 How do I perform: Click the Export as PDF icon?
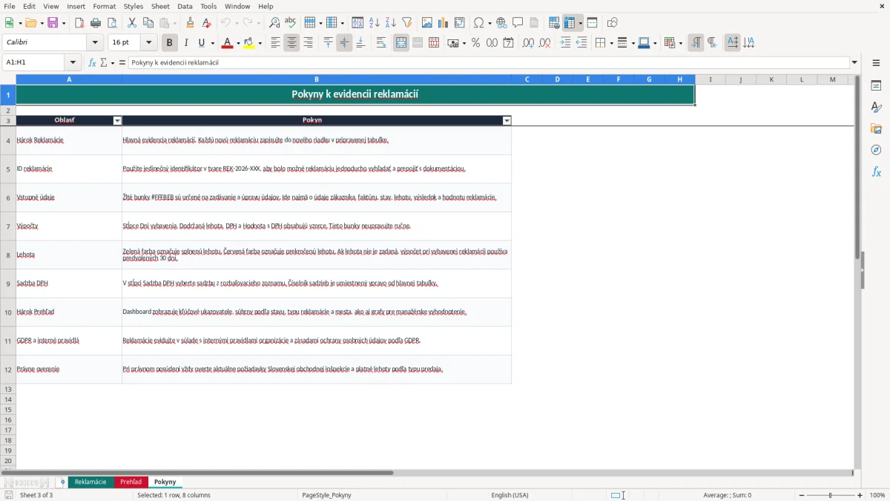[x=79, y=23]
